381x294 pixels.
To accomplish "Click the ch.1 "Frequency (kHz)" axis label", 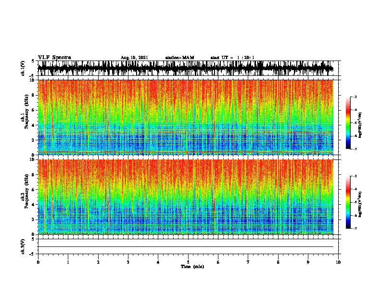I will pyautogui.click(x=26, y=112).
